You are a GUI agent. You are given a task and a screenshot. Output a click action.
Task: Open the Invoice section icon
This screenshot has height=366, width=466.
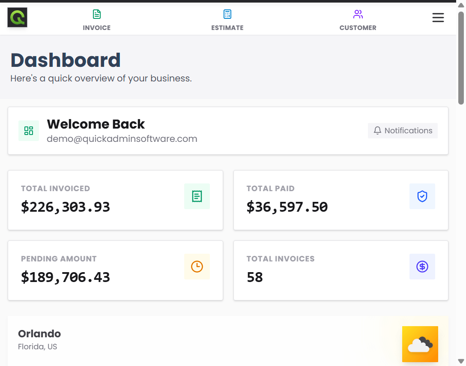pyautogui.click(x=97, y=14)
